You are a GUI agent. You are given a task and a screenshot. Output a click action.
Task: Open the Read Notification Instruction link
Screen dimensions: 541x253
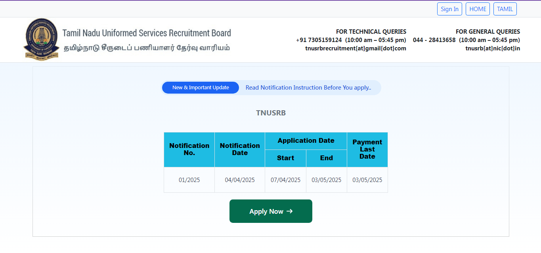tap(308, 88)
